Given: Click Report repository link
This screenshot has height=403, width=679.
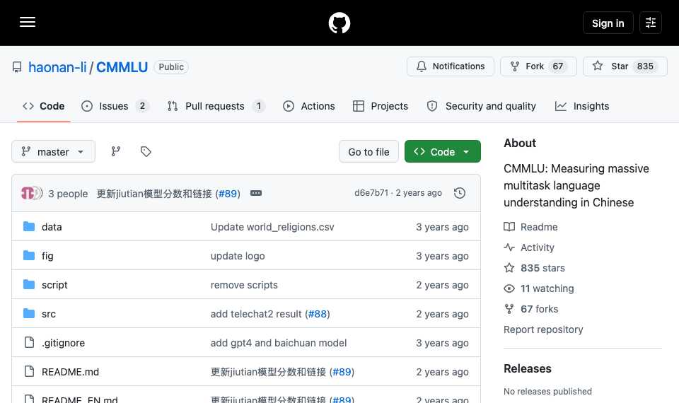Looking at the screenshot, I should click(x=543, y=329).
